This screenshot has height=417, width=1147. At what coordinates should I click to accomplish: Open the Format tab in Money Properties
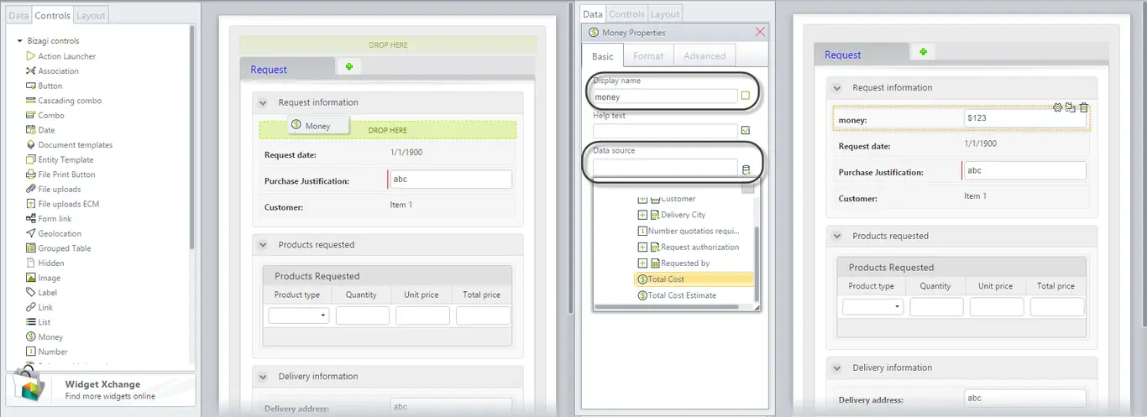click(648, 55)
